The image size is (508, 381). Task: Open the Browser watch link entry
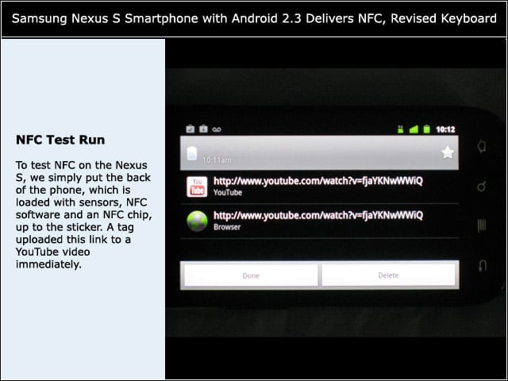point(319,221)
